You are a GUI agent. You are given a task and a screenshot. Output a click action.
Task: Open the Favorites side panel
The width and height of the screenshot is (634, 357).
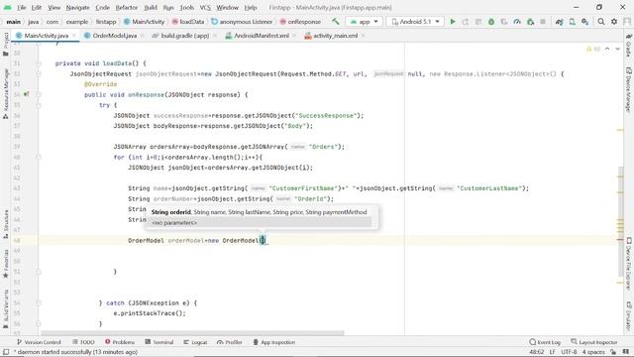(x=6, y=264)
